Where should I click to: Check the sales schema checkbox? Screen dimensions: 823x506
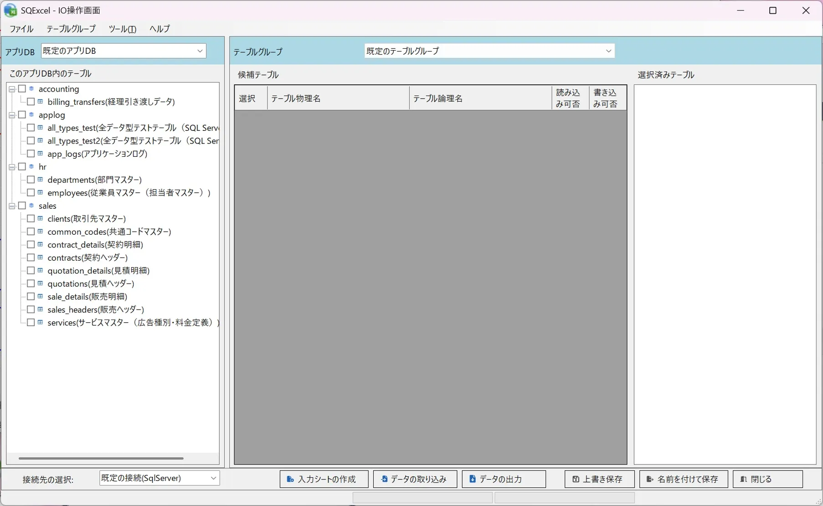pos(22,206)
